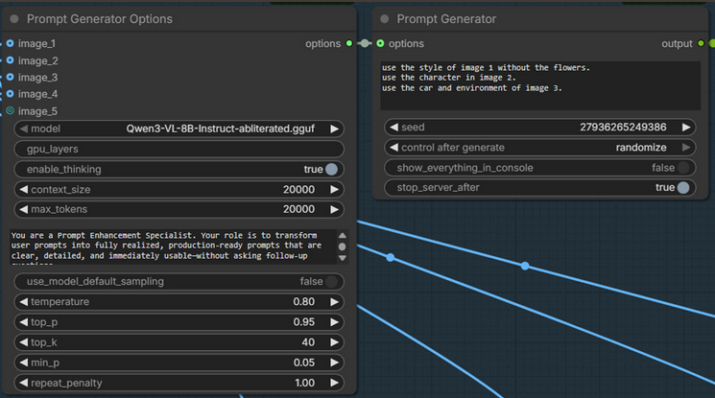The image size is (715, 398).
Task: Increase seed with right arrow
Action: click(686, 128)
